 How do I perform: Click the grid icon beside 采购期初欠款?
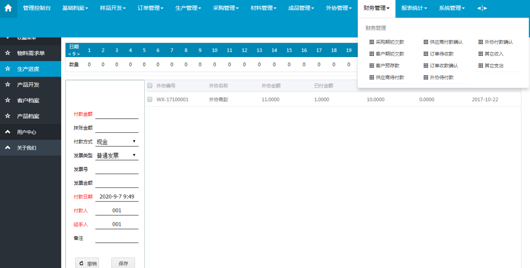point(372,42)
